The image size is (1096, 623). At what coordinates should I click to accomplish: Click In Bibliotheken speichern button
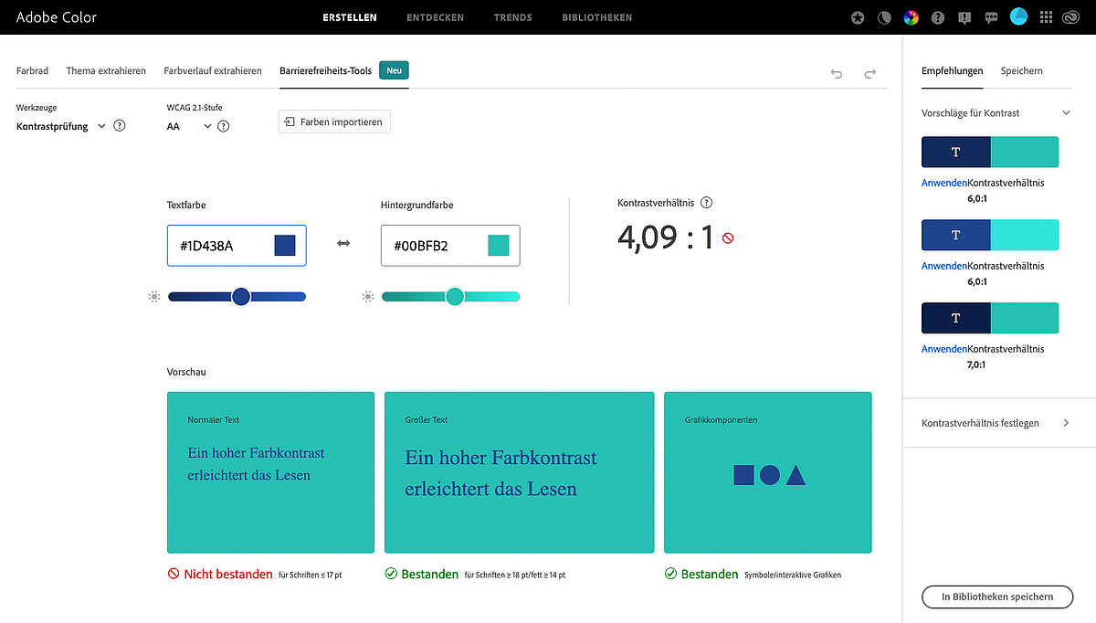pos(996,597)
